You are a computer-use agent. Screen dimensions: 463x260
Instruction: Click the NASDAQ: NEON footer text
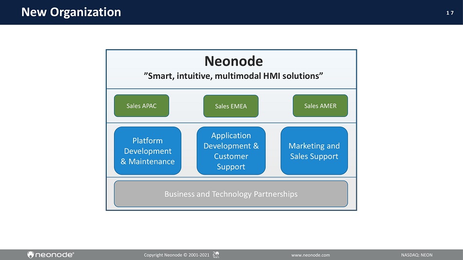417,255
